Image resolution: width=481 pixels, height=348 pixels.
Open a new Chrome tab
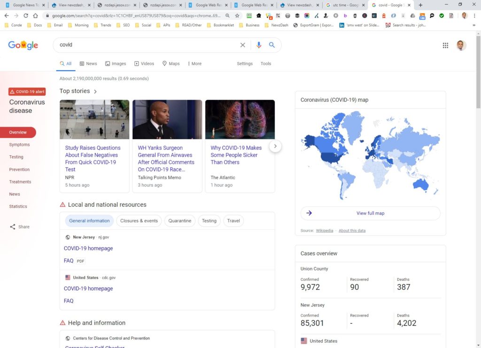[420, 5]
